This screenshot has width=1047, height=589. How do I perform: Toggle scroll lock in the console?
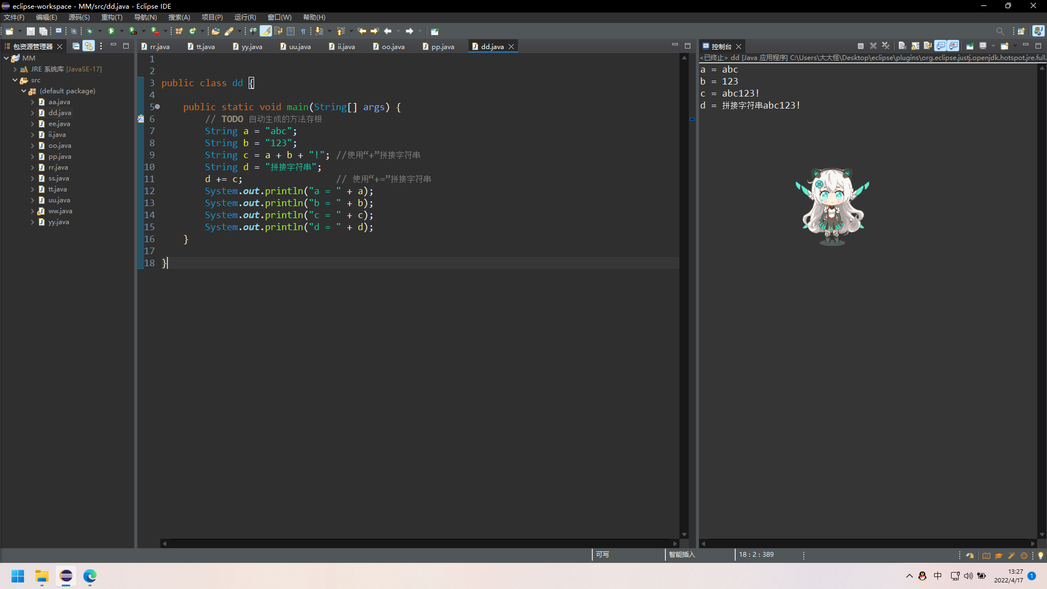click(x=915, y=46)
